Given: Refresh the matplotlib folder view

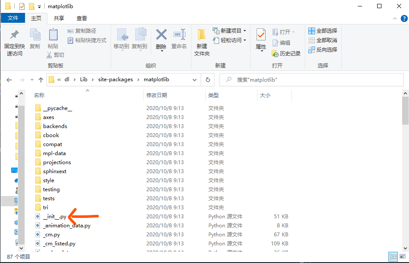Looking at the screenshot, I should click(208, 80).
